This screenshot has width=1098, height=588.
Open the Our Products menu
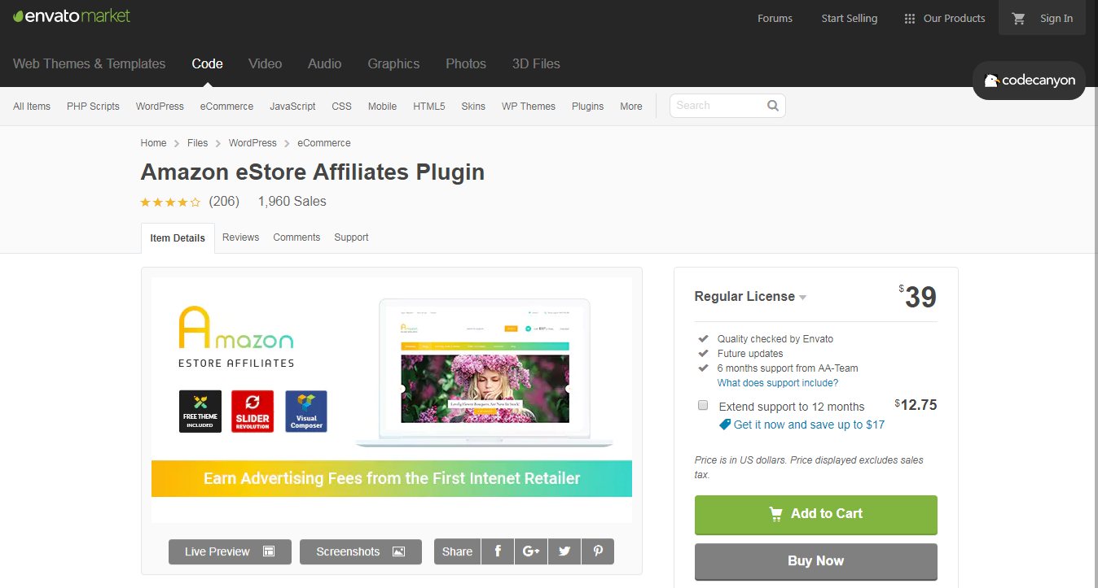(x=945, y=18)
